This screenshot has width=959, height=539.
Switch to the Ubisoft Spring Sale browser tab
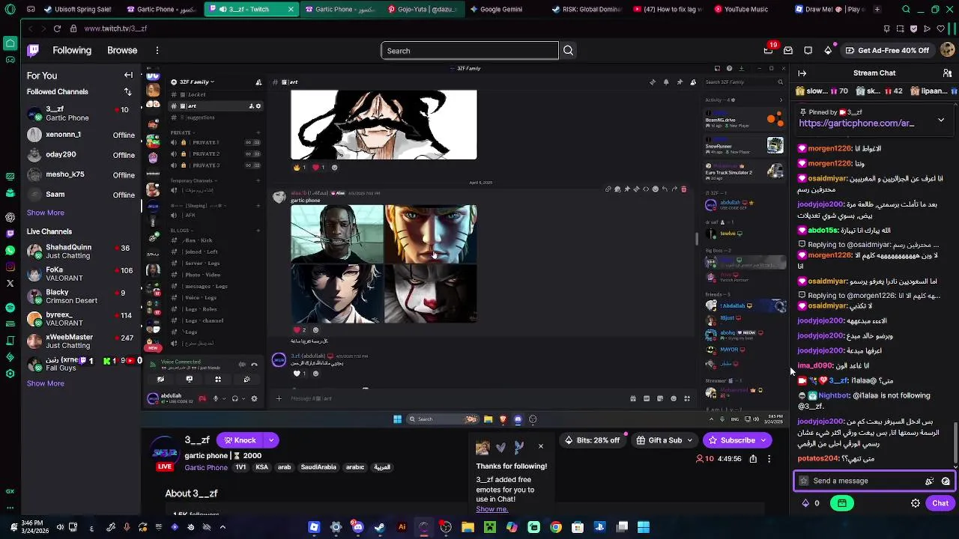(77, 10)
